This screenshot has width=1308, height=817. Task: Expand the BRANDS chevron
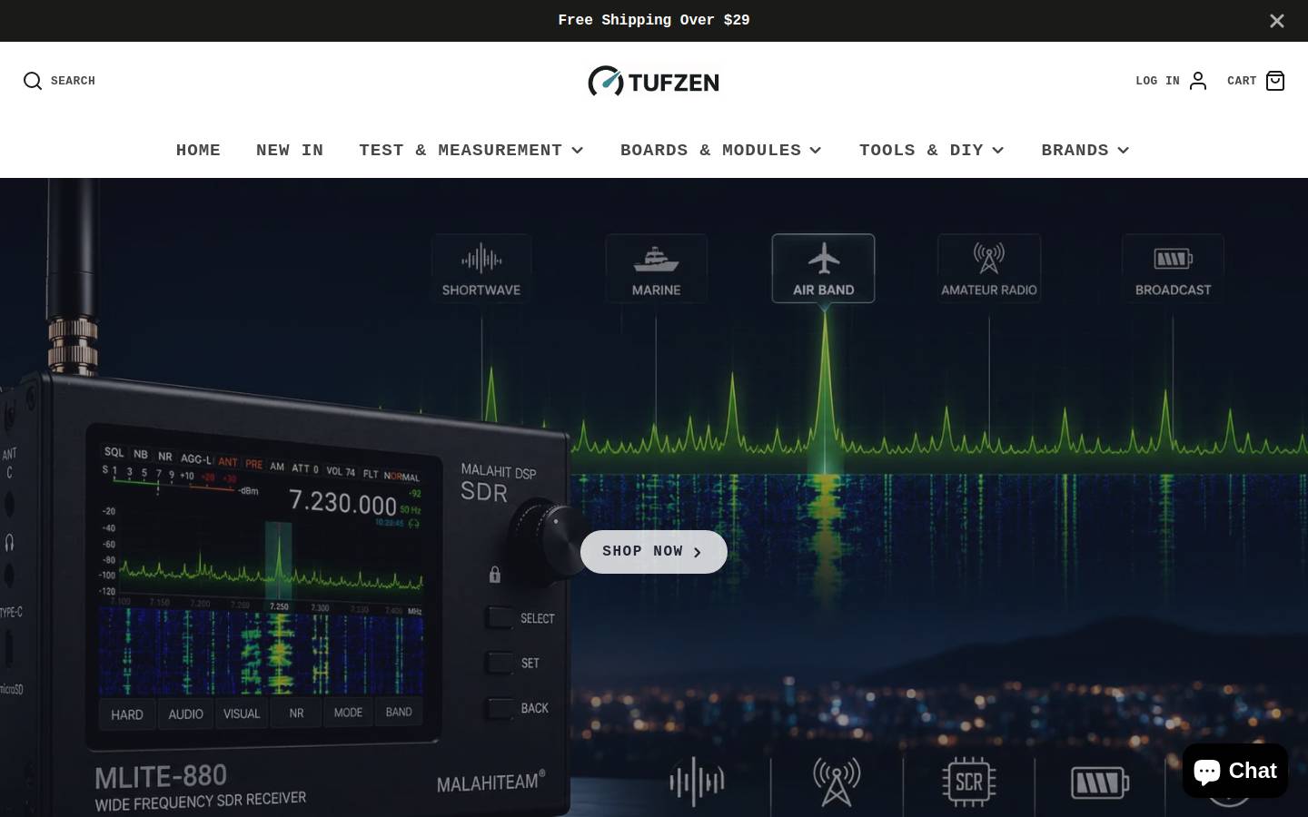click(x=1124, y=151)
